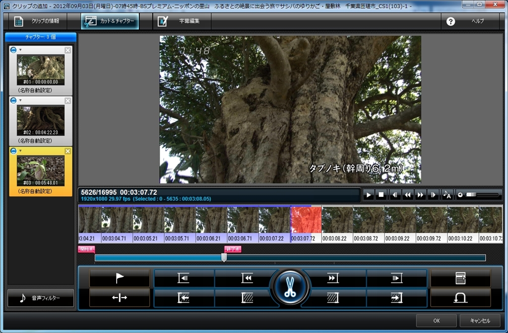Toggle the blue circle on chapter #01
508x333 pixels.
[x=13, y=50]
